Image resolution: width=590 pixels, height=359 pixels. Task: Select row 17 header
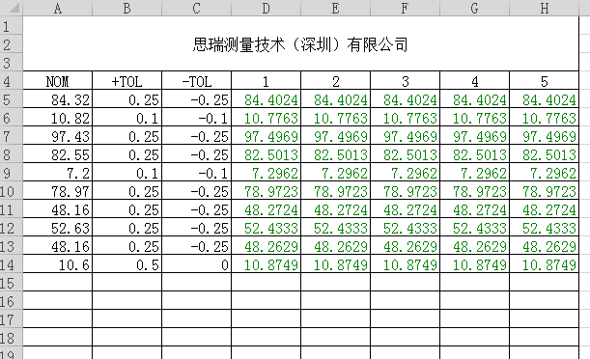point(12,319)
